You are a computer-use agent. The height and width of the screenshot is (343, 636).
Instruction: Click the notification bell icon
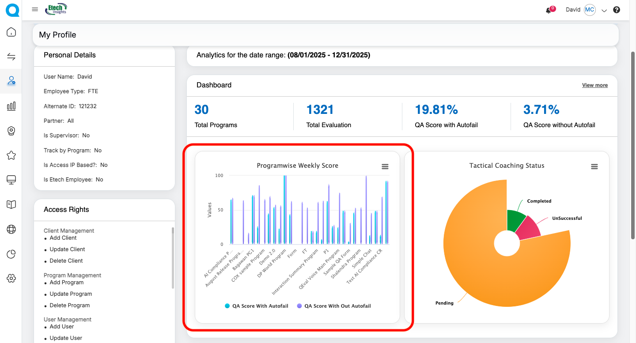tap(549, 11)
